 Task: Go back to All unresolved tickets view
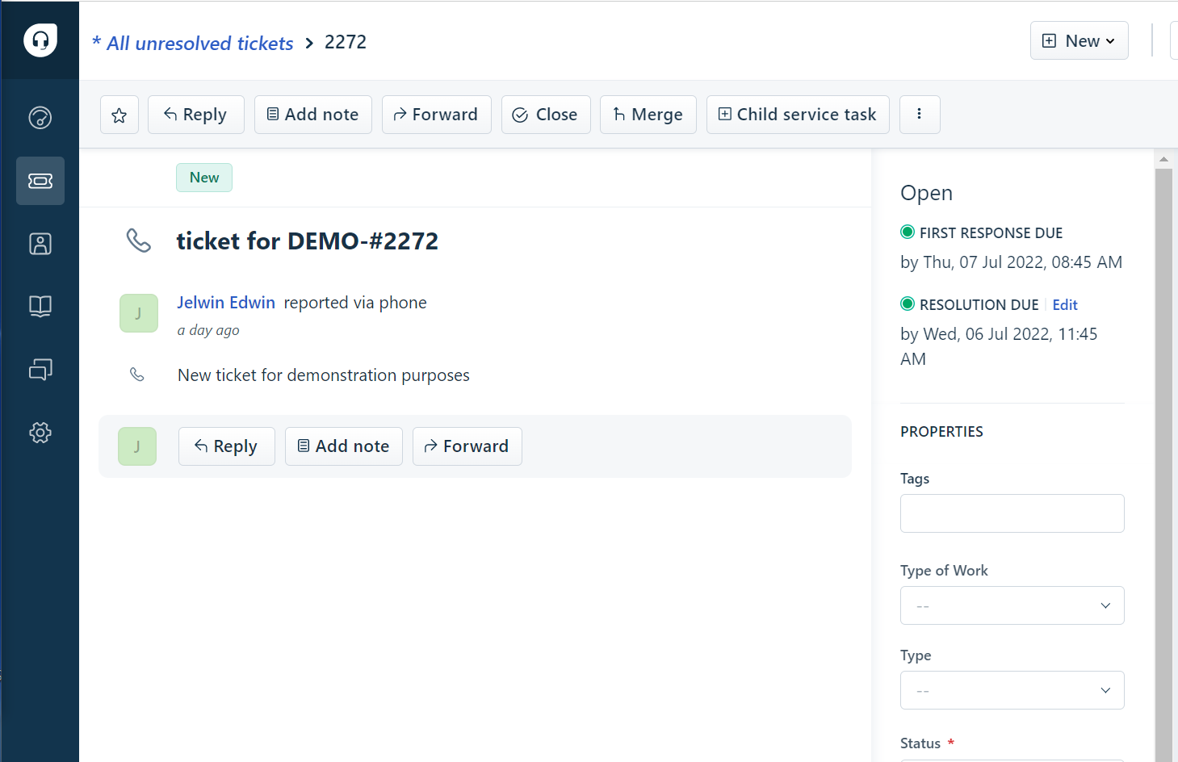click(192, 43)
